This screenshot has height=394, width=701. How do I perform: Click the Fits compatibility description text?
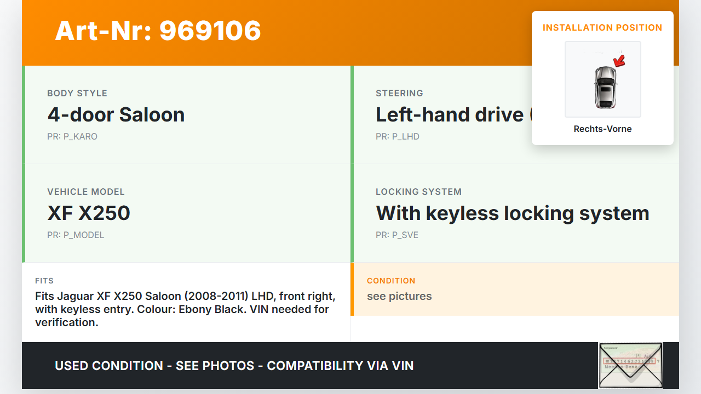click(x=185, y=309)
